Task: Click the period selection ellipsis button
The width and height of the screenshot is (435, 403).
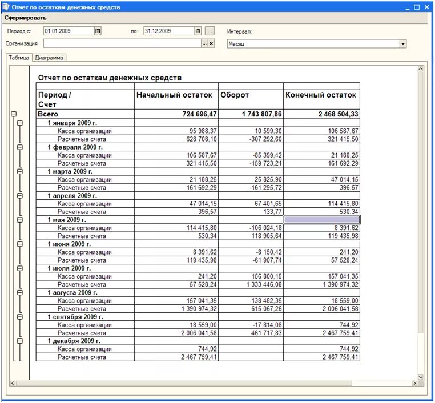Action: coord(210,31)
